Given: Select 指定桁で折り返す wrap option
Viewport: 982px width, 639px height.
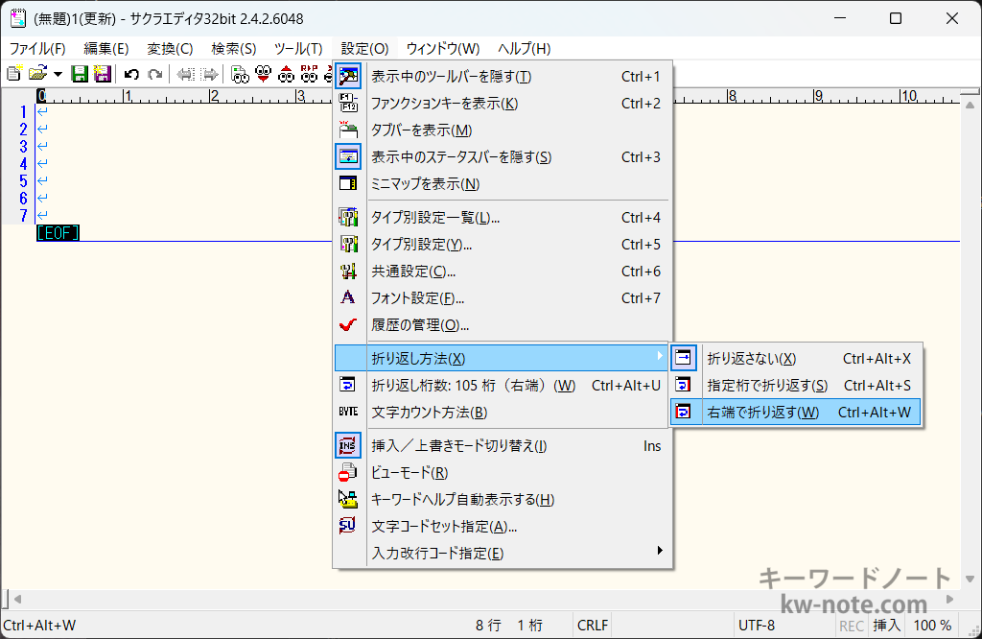Looking at the screenshot, I should pyautogui.click(x=767, y=385).
